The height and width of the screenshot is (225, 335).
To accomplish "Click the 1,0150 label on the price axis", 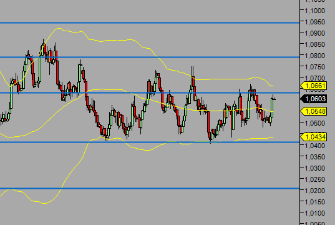I will [x=315, y=202].
